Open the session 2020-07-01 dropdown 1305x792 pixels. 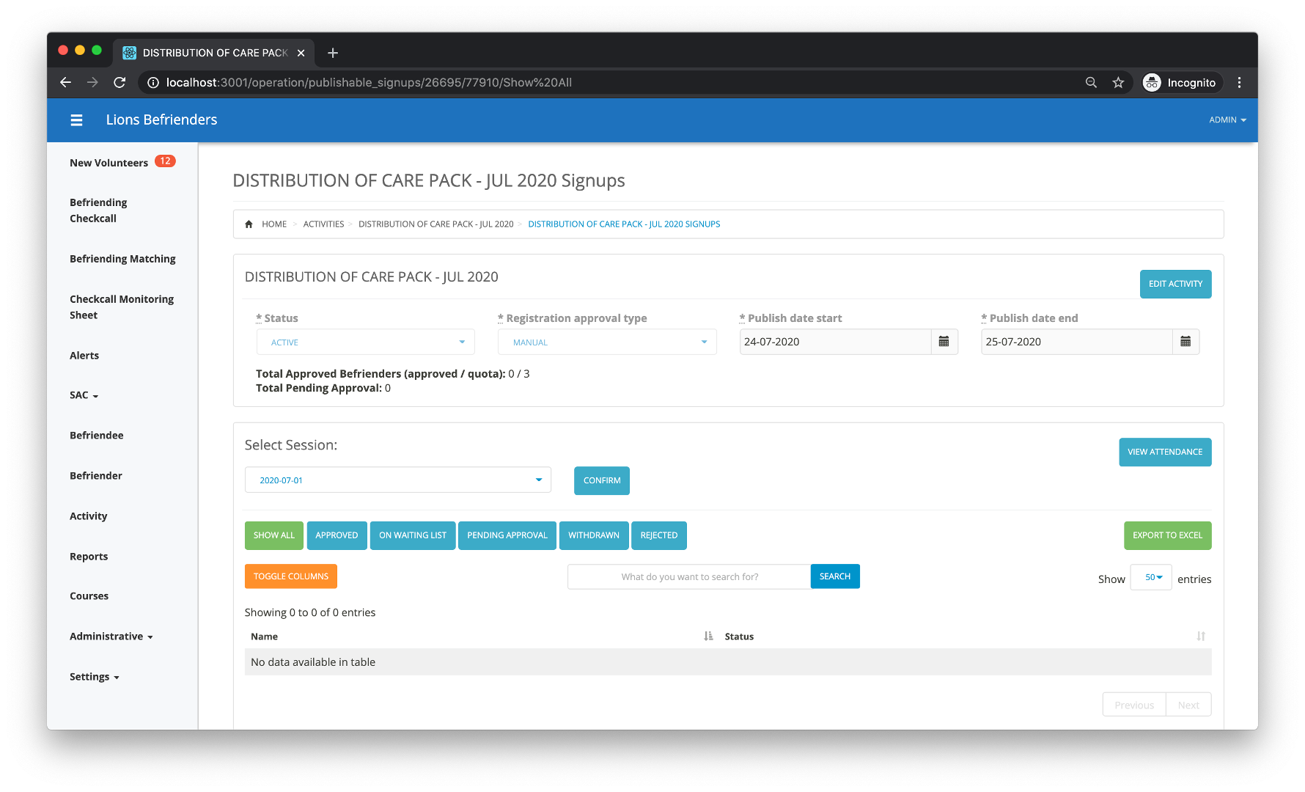coord(398,480)
